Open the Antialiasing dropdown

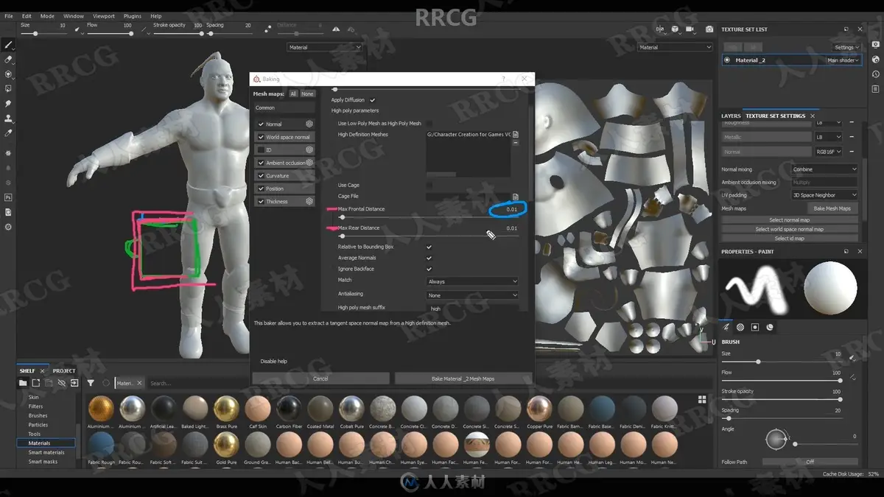472,295
